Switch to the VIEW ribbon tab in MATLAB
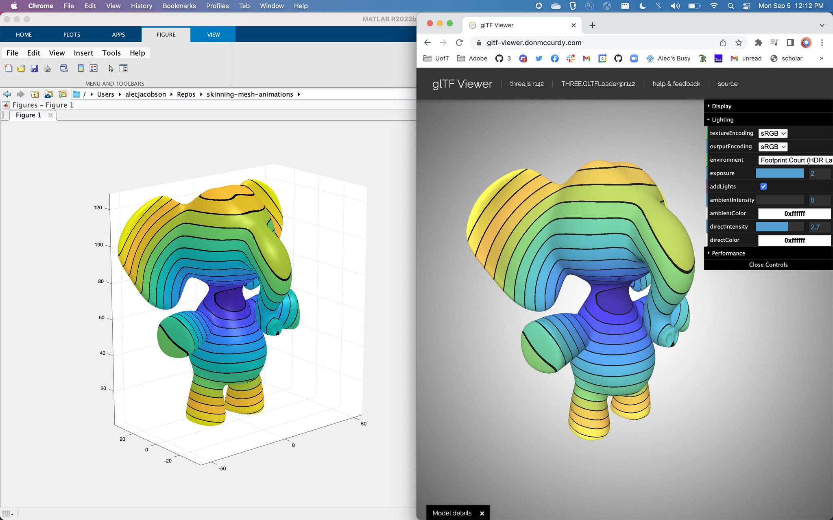The image size is (833, 520). coord(213,35)
